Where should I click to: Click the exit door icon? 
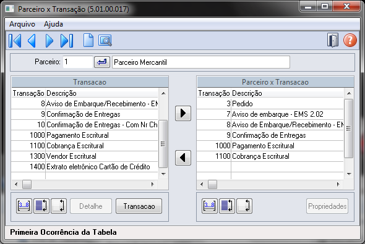[x=333, y=40]
